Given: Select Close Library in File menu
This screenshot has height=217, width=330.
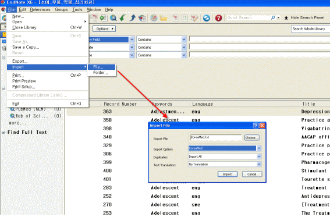Looking at the screenshot, I should (x=47, y=27).
